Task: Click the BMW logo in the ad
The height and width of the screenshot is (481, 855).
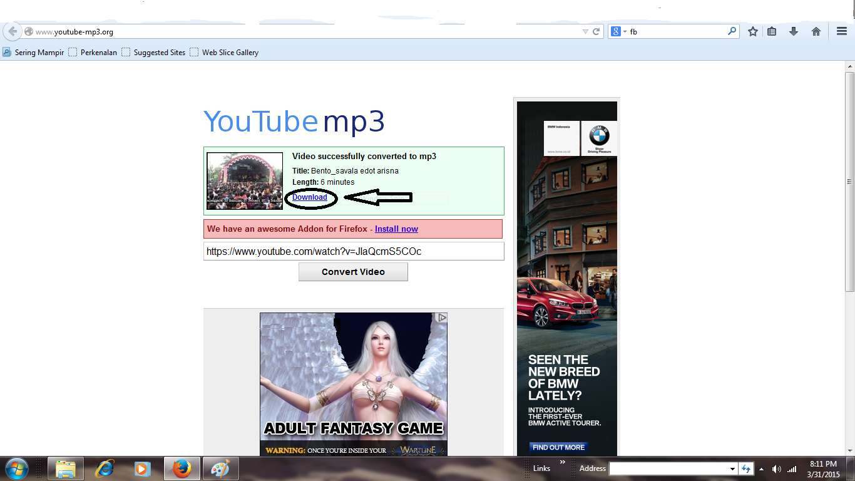Action: (599, 135)
